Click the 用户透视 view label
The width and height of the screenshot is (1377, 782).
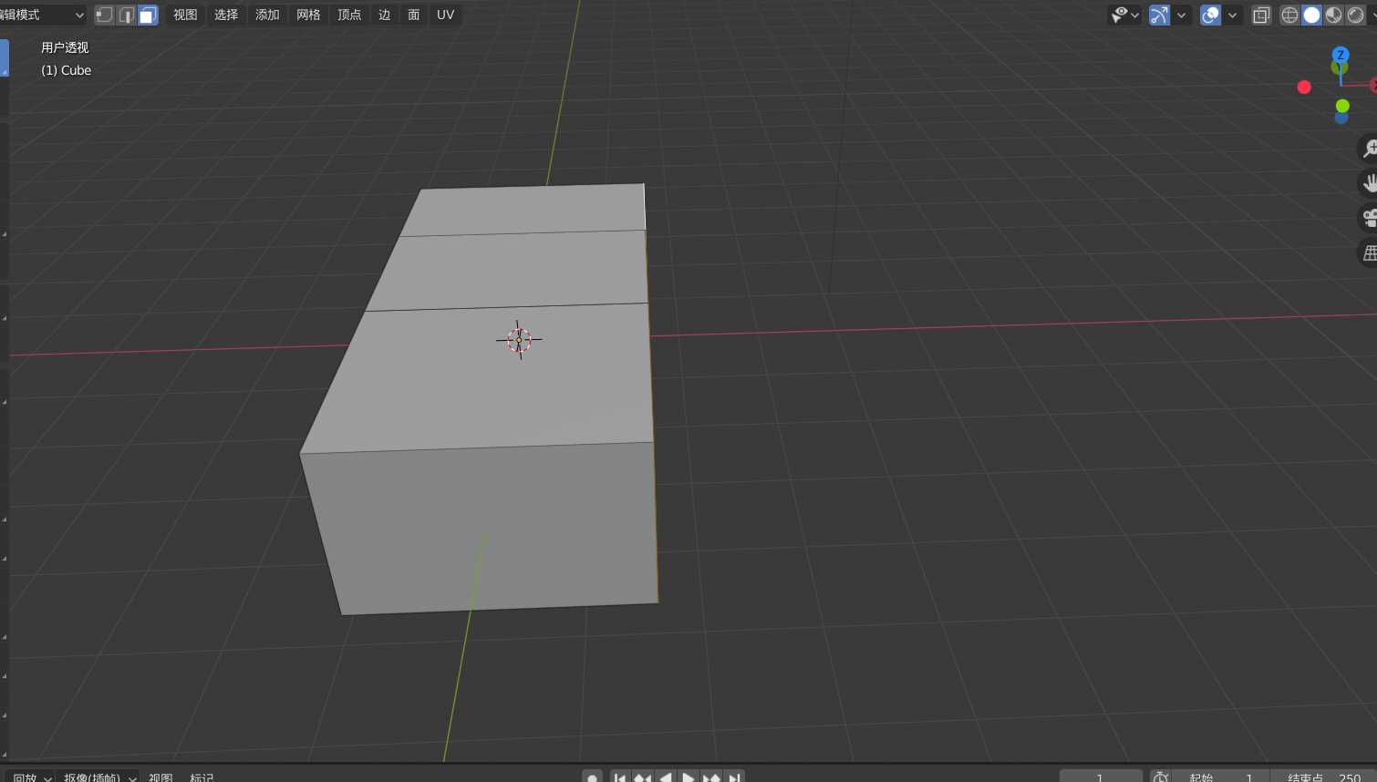click(65, 47)
